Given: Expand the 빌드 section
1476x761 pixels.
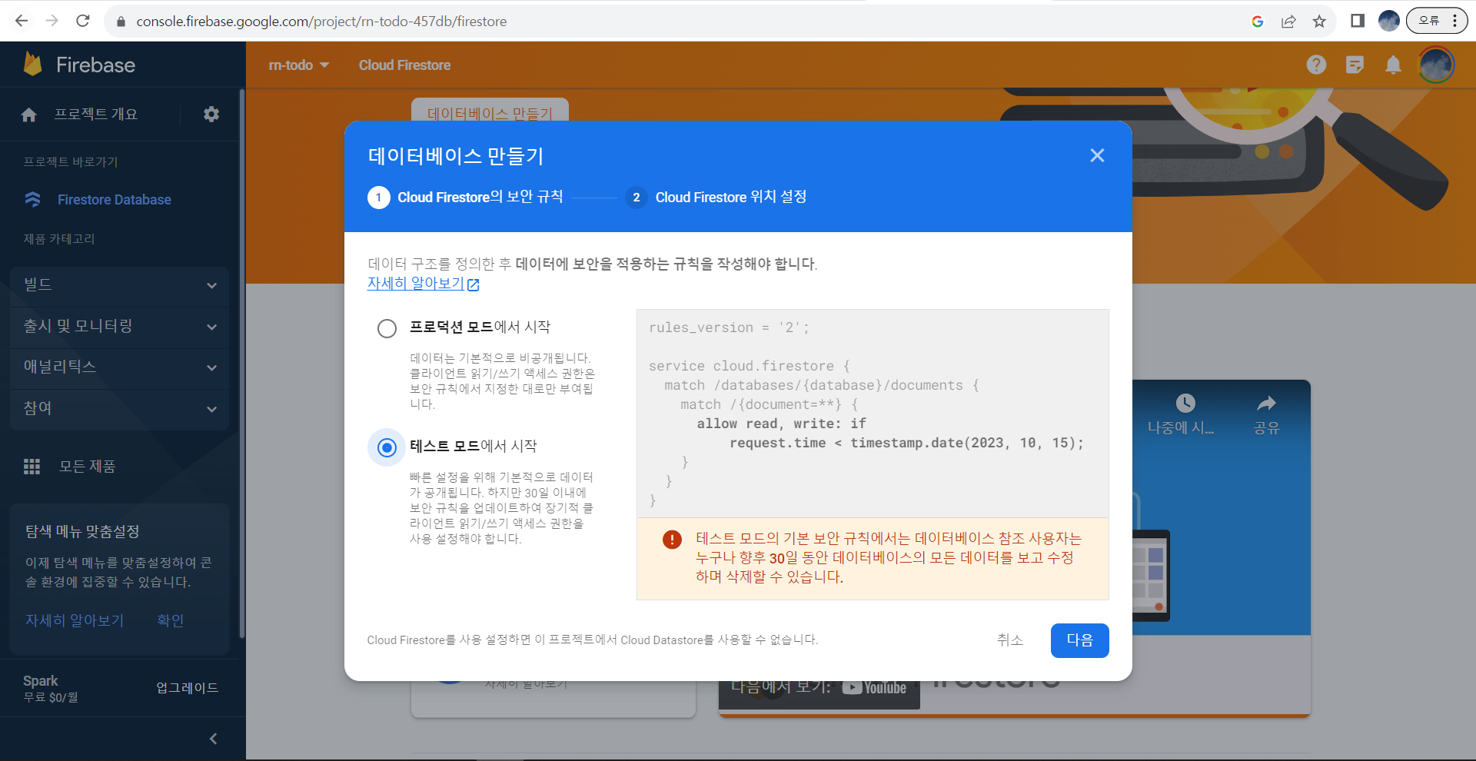Looking at the screenshot, I should pos(120,285).
